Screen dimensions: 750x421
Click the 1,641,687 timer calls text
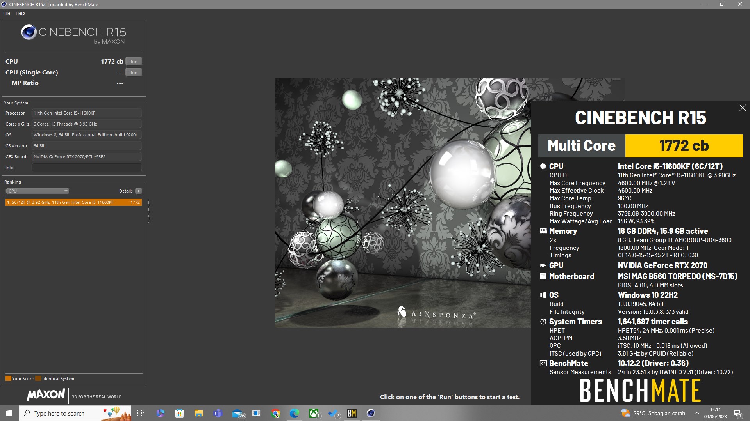(x=653, y=322)
